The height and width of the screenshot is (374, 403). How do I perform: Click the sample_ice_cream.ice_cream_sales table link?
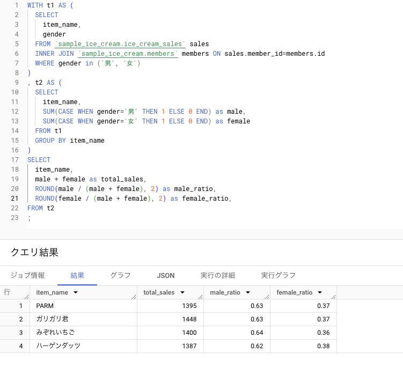(x=120, y=44)
